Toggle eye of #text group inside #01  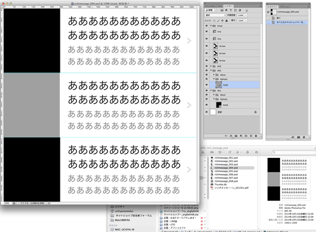pyautogui.click(x=206, y=94)
